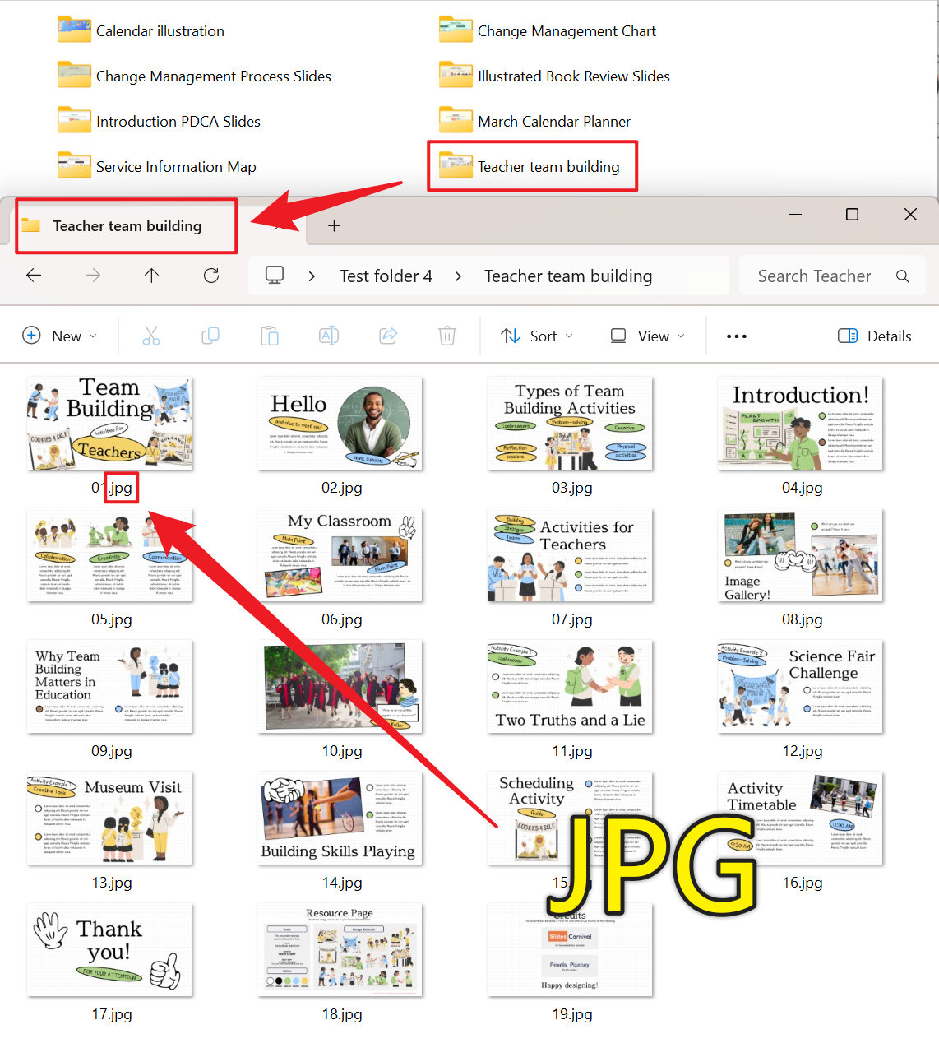Open the Introduction PDCA Slides folder
939x1057 pixels.
pos(159,121)
